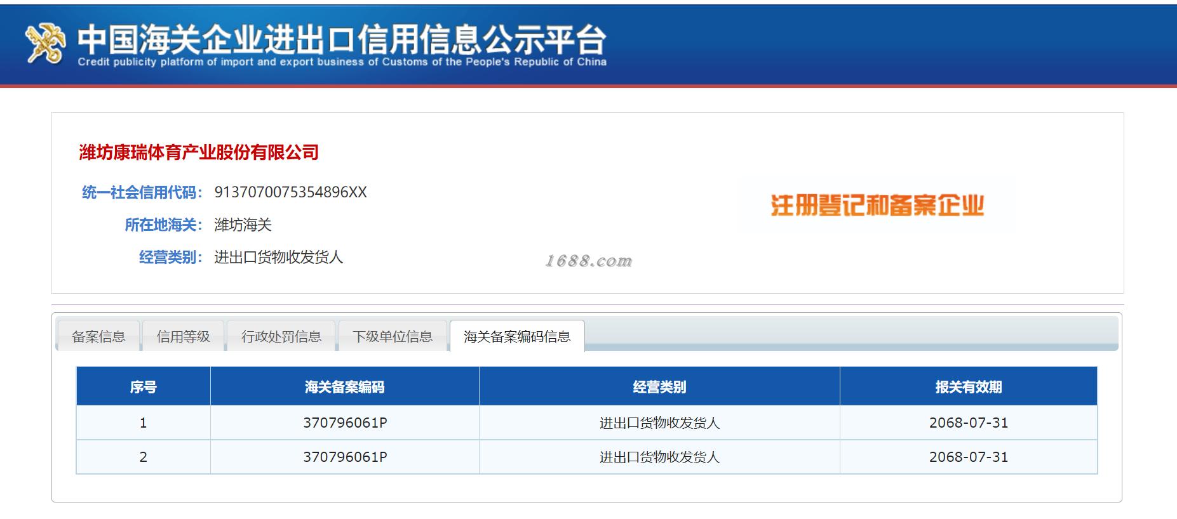
Task: Switch to the 信用等级 tab
Action: [x=184, y=336]
